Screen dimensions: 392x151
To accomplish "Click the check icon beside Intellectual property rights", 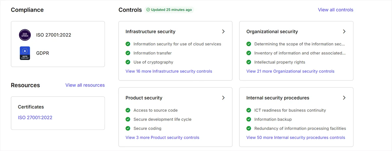I will click(x=249, y=62).
